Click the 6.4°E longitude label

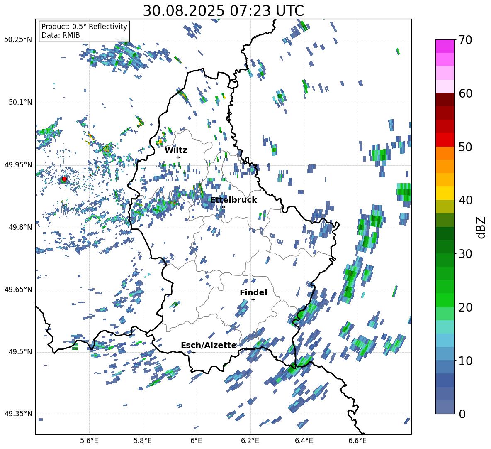pos(304,441)
